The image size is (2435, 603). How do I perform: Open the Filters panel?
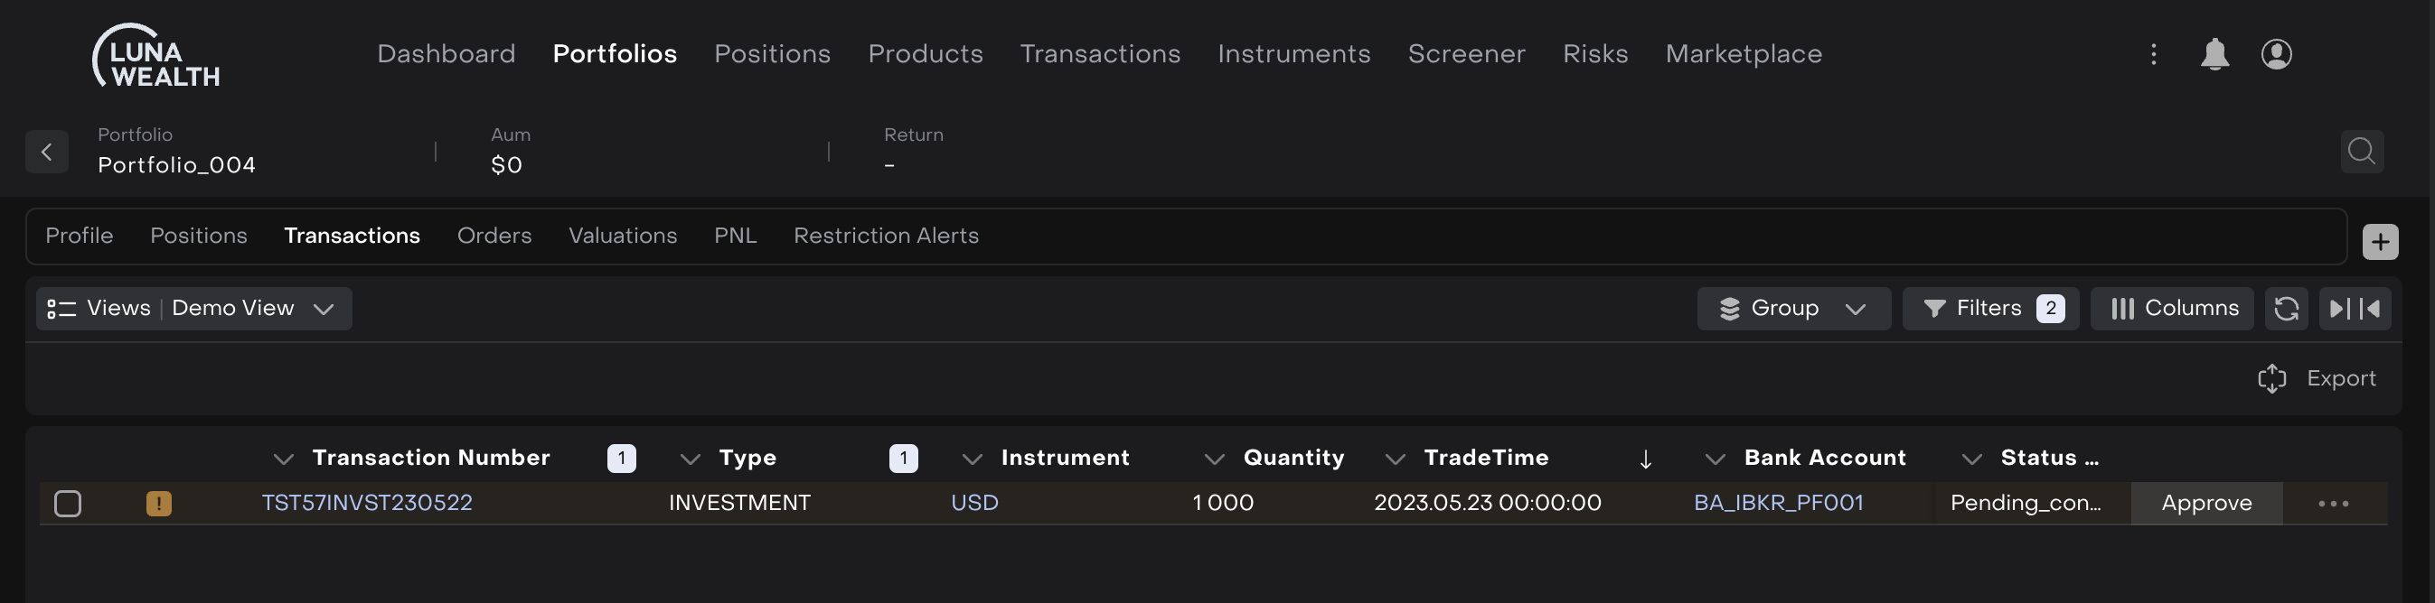click(x=1988, y=309)
